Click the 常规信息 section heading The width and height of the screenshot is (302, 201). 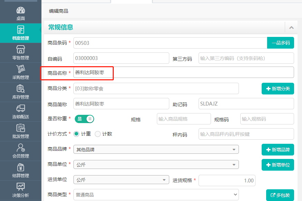[61, 27]
